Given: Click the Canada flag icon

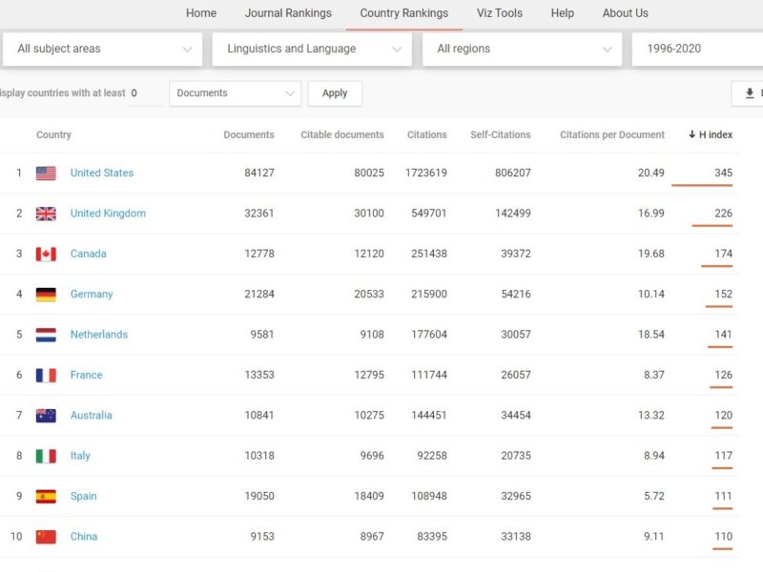Looking at the screenshot, I should coord(46,254).
